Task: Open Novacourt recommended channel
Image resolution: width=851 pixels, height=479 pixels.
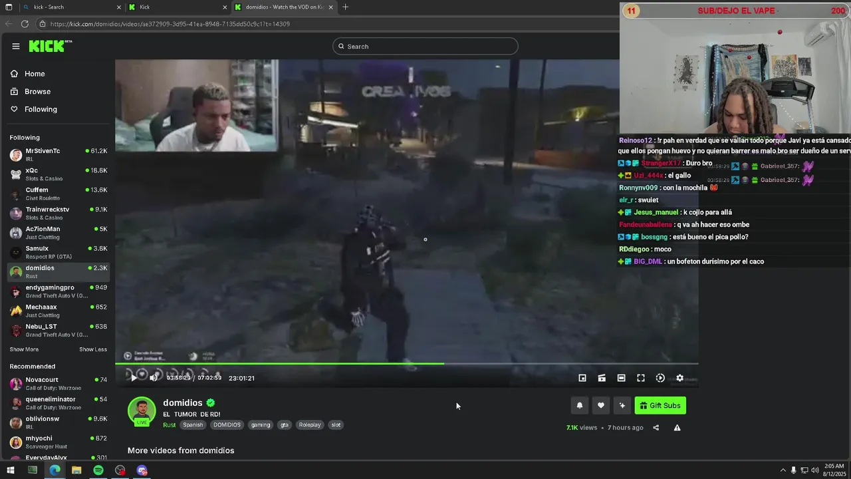Action: point(59,383)
